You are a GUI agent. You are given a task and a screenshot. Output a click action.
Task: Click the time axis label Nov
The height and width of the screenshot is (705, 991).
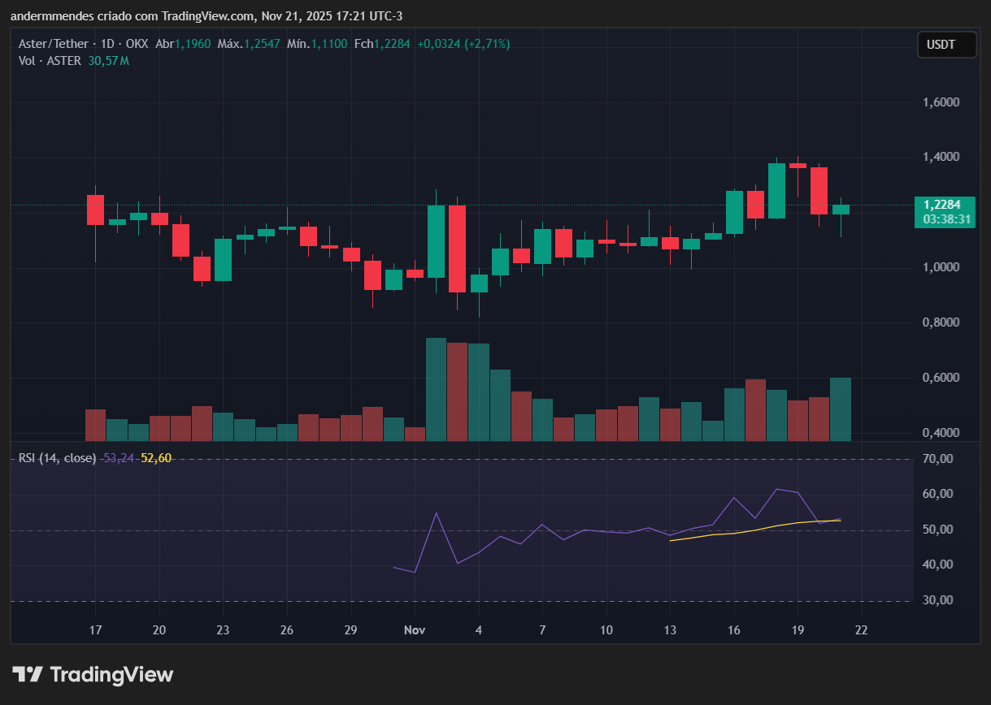[x=414, y=629]
